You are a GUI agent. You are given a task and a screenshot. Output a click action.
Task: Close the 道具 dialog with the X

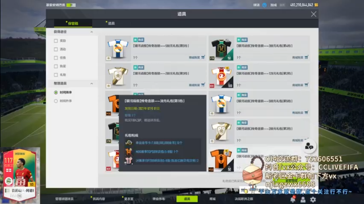pos(313,14)
